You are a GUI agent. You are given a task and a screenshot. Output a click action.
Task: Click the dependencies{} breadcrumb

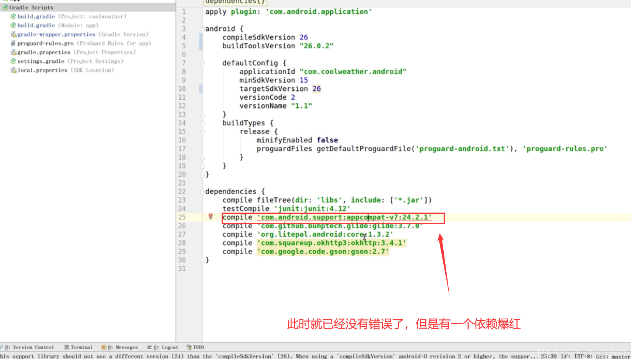click(235, 2)
